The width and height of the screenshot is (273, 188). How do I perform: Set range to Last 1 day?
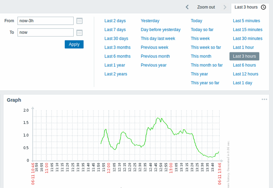click(243, 83)
